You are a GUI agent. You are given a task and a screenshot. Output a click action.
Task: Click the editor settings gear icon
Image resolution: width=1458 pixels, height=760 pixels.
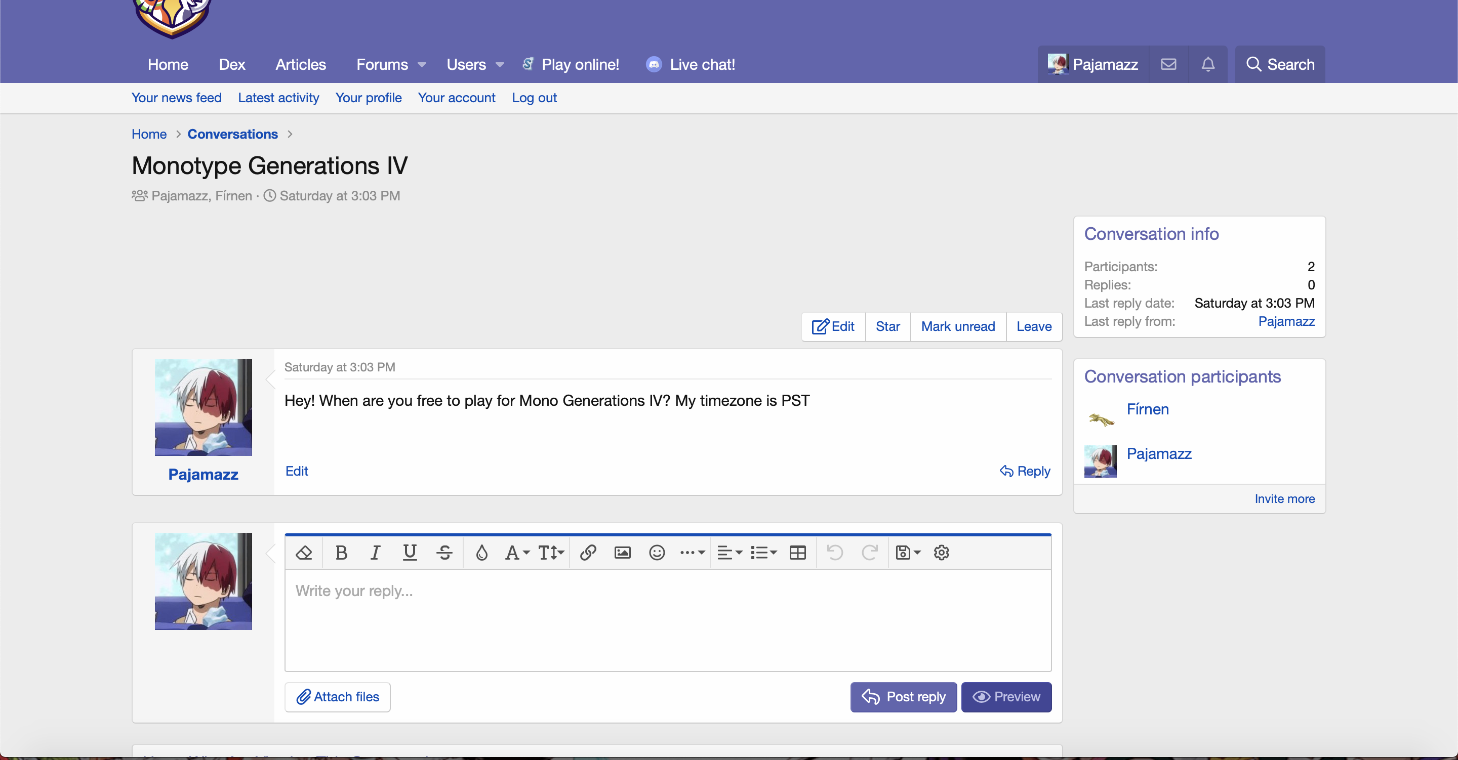point(941,553)
